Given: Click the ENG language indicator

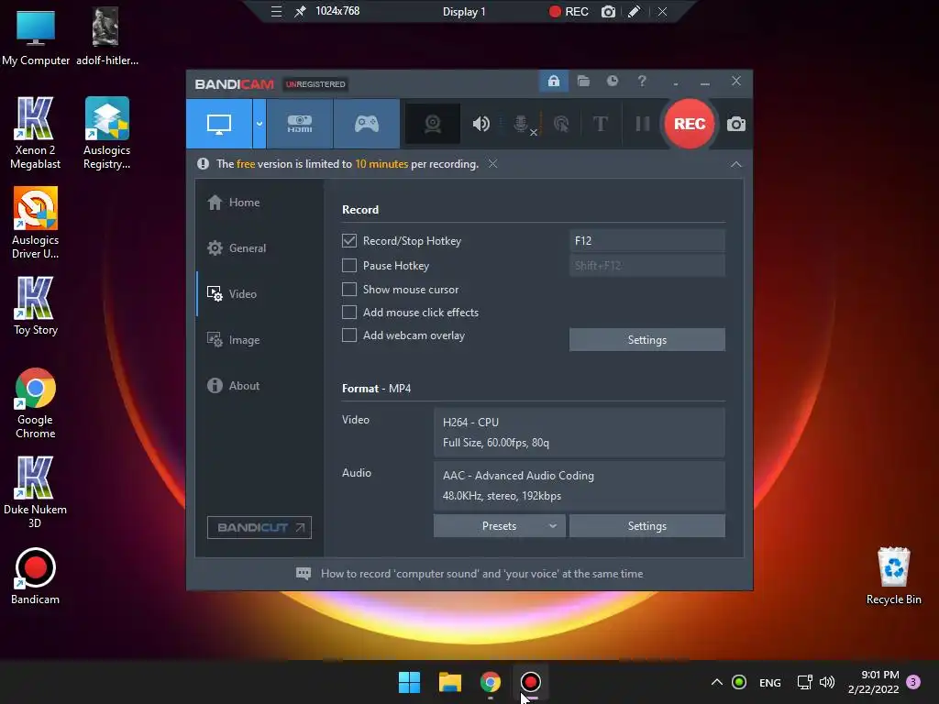Looking at the screenshot, I should click(x=769, y=682).
